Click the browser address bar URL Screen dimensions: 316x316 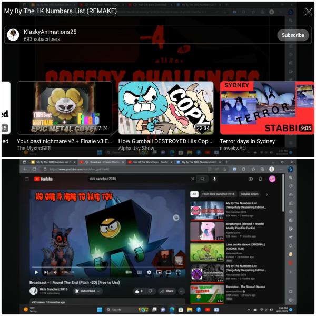[80, 169]
